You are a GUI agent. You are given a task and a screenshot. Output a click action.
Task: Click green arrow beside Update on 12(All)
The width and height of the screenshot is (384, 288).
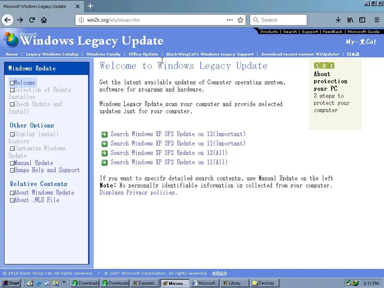[x=105, y=153]
